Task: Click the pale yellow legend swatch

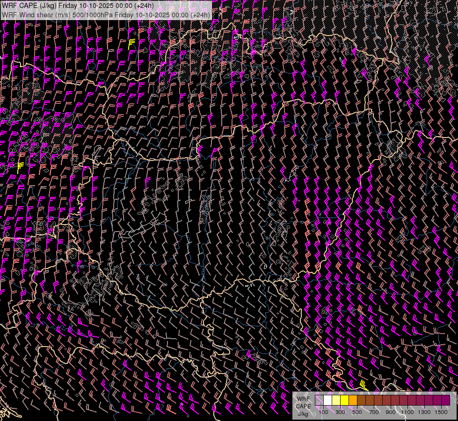Action: click(x=336, y=400)
